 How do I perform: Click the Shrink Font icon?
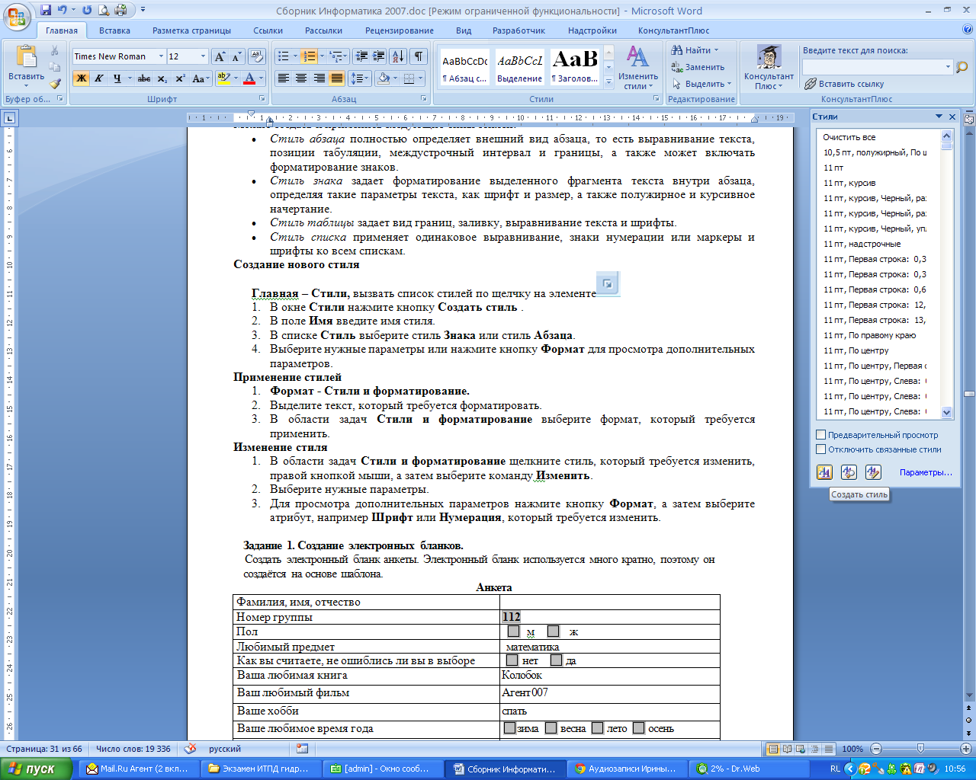click(x=236, y=56)
